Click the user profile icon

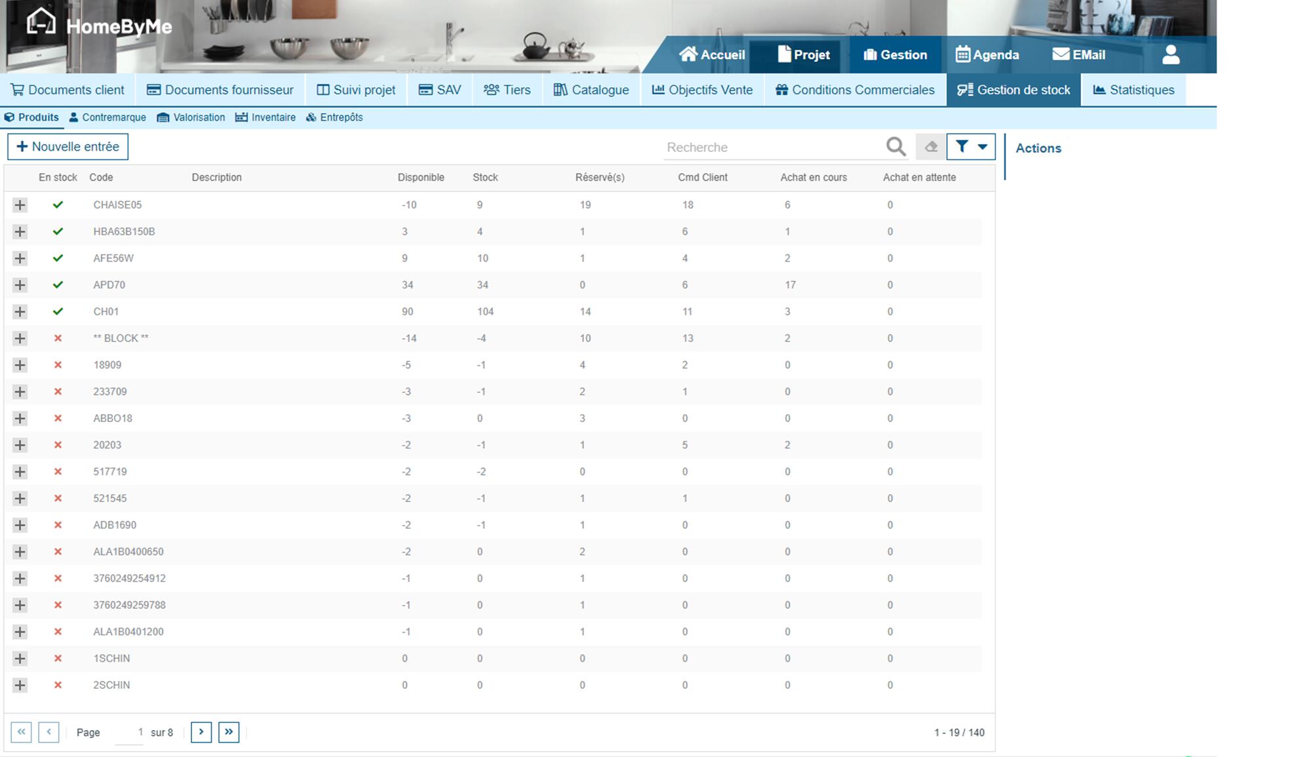[1171, 55]
